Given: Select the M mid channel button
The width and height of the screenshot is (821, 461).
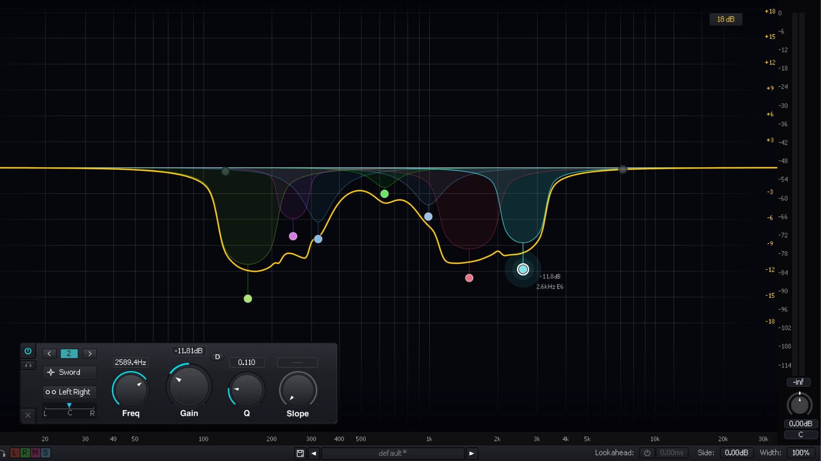Looking at the screenshot, I should pyautogui.click(x=35, y=453).
